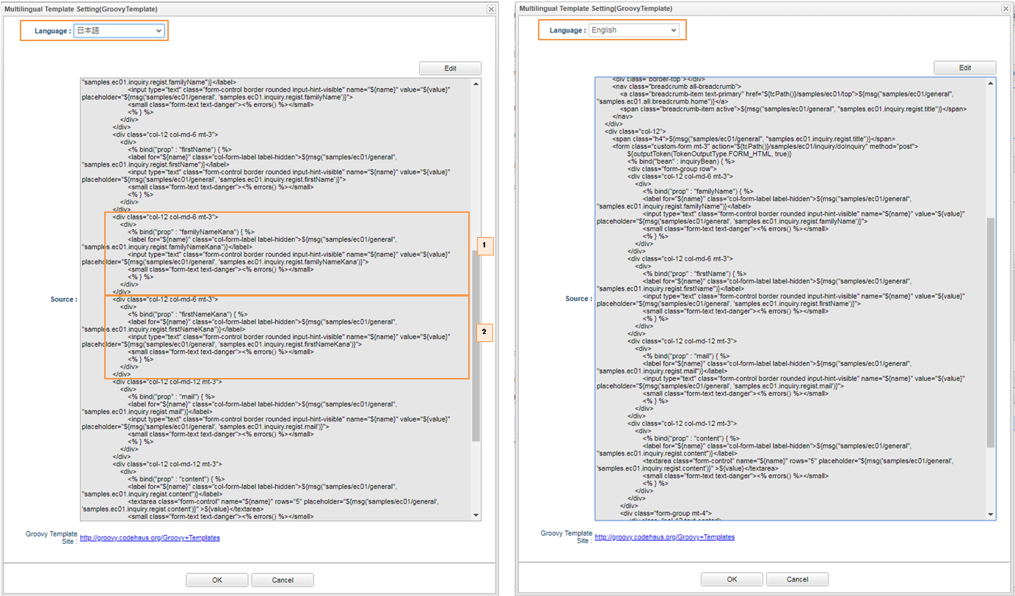Confirm with OK in the English dialog
The image size is (1015, 596).
pyautogui.click(x=732, y=579)
